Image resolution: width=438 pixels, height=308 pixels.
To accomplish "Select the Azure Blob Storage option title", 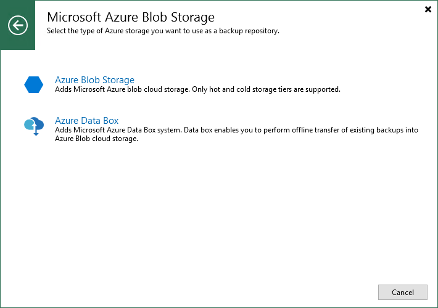I will click(x=94, y=80).
